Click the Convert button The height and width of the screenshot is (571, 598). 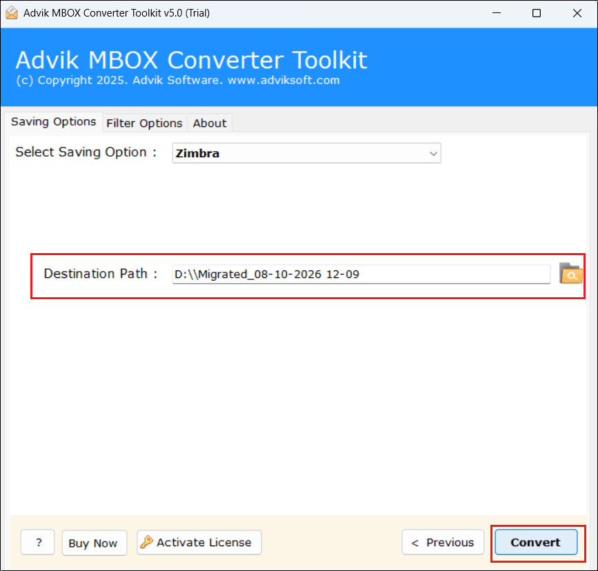click(536, 542)
